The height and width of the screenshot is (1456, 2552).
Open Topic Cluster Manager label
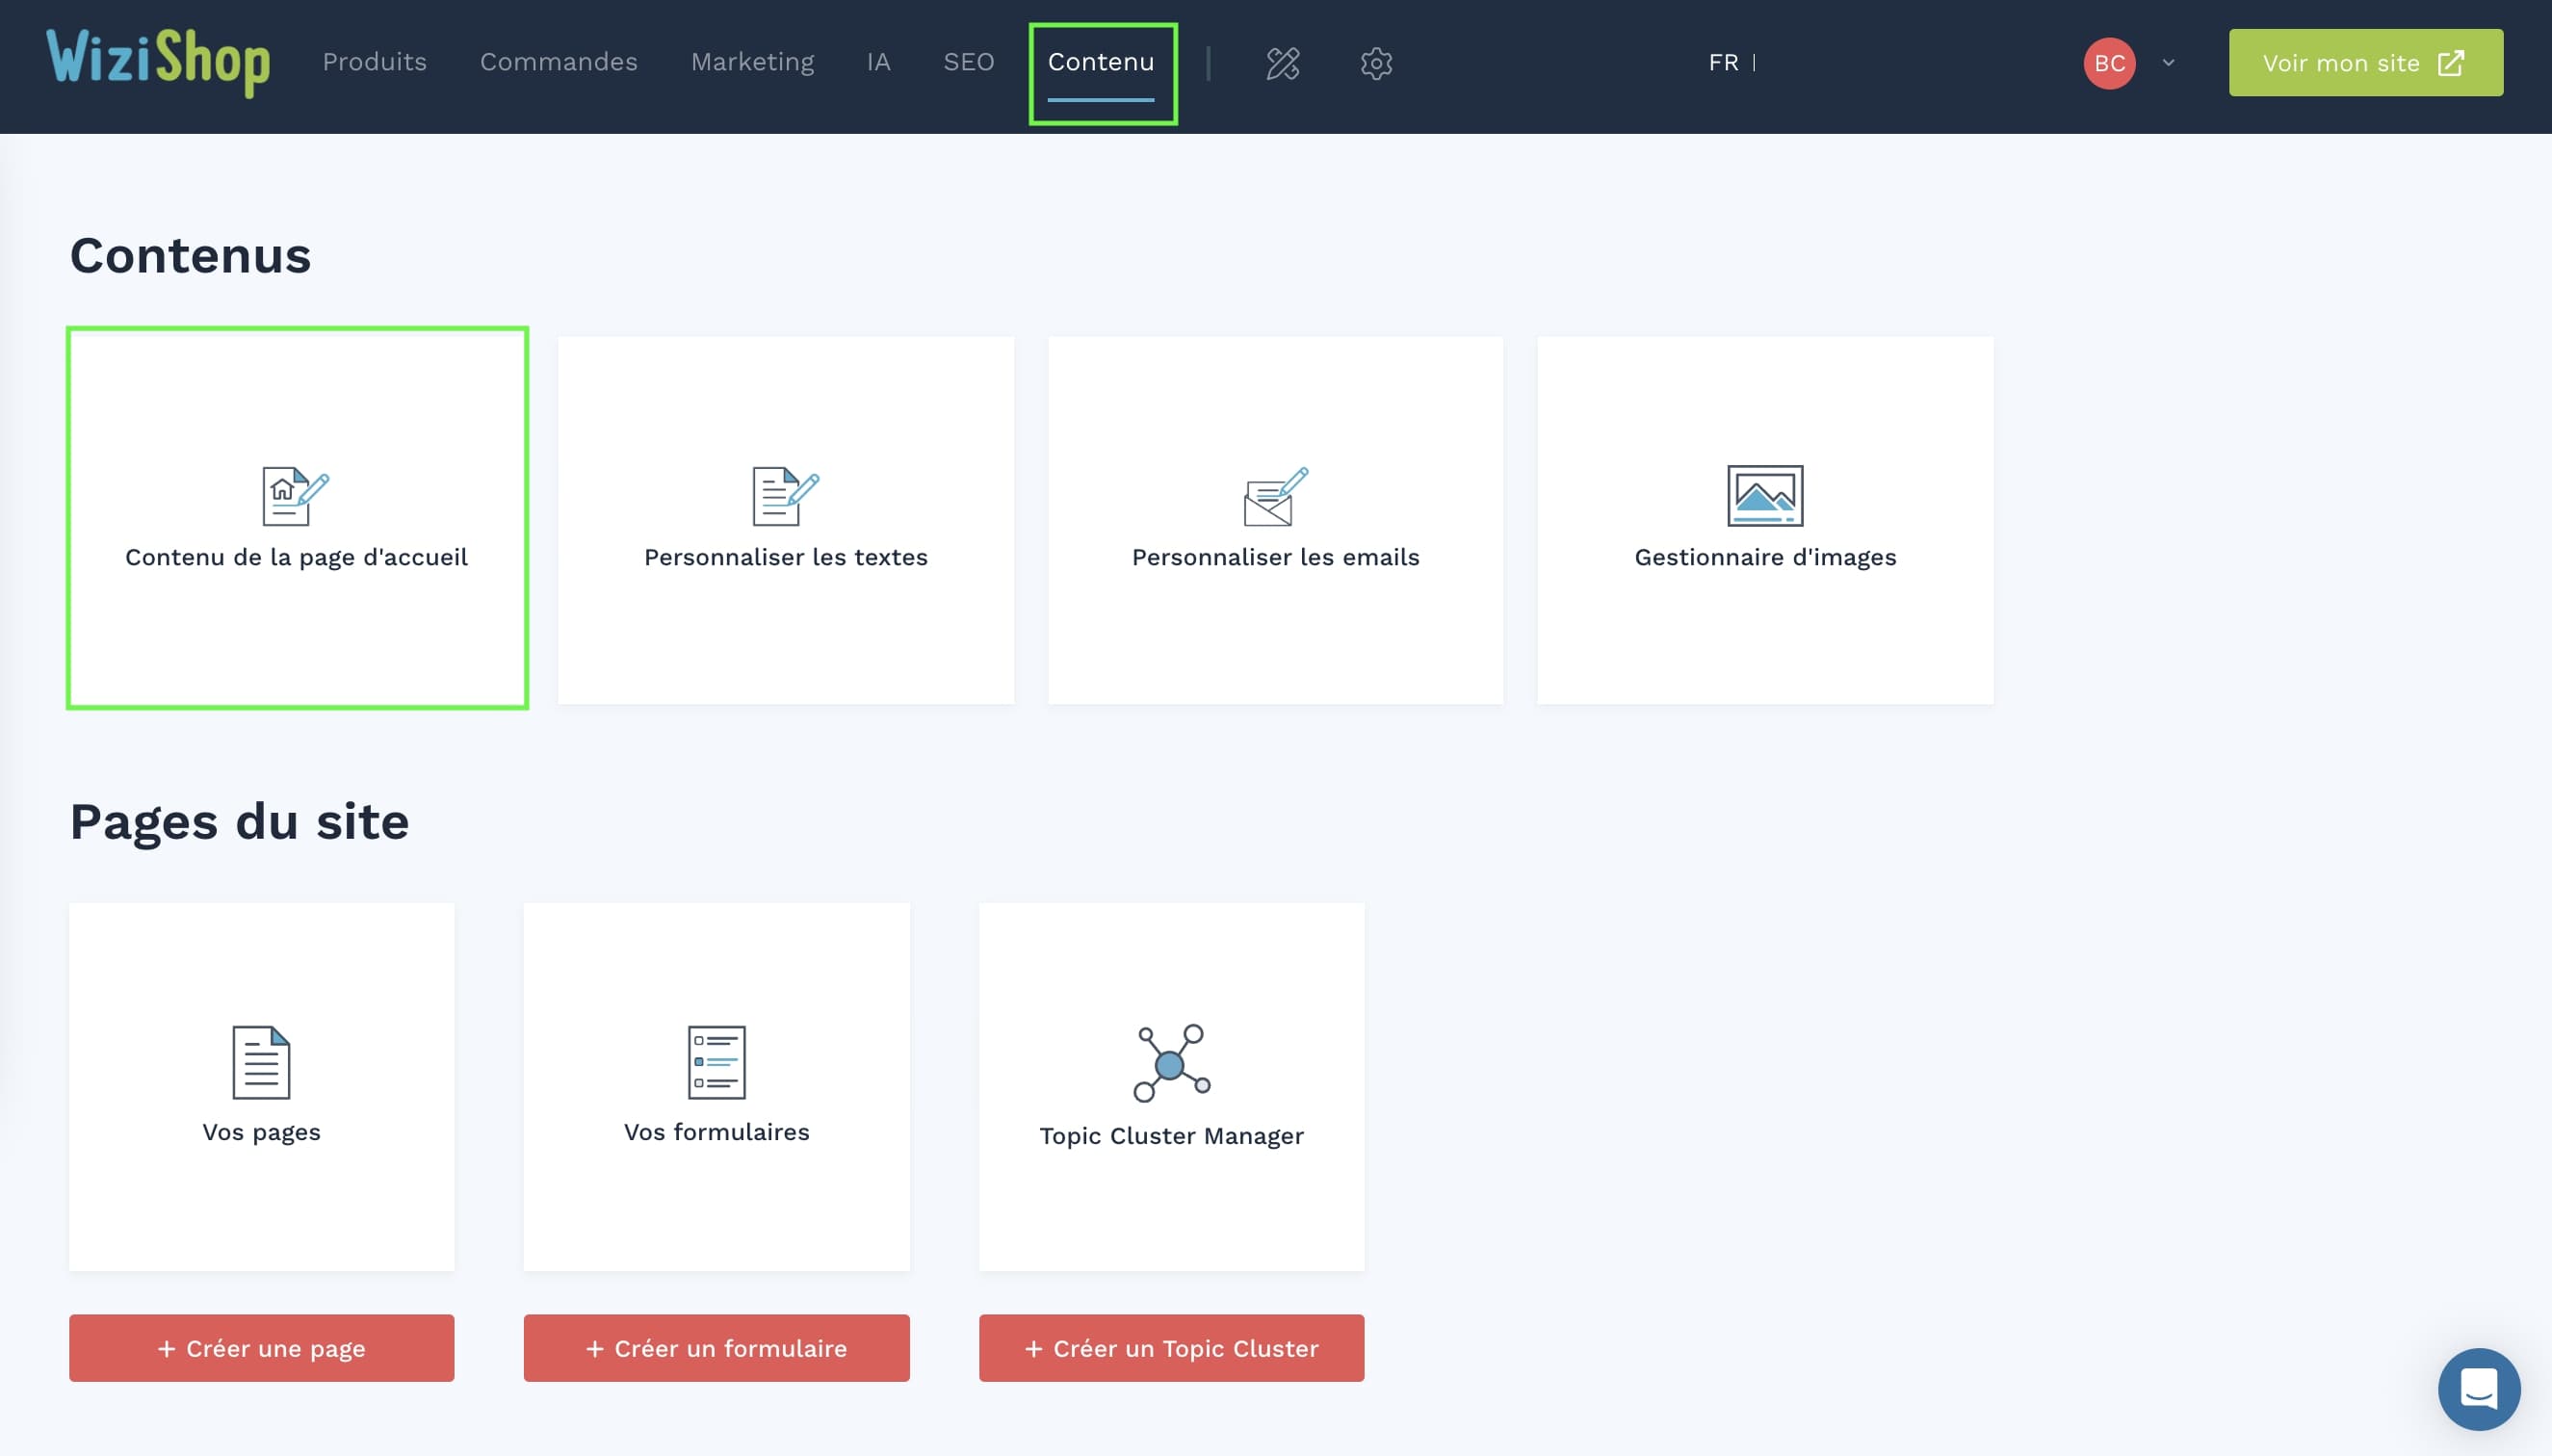[1171, 1136]
